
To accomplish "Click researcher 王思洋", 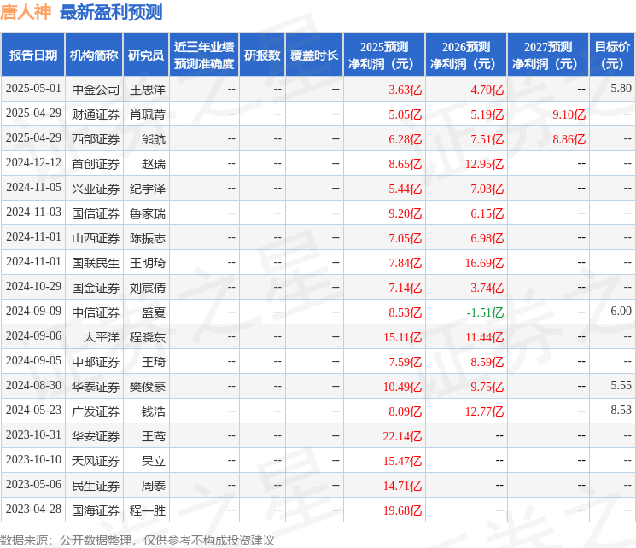I will click(148, 90).
